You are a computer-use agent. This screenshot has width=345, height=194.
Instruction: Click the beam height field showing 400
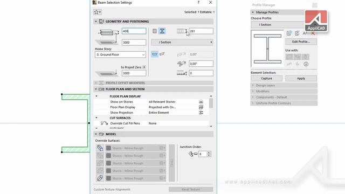pyautogui.click(x=134, y=31)
